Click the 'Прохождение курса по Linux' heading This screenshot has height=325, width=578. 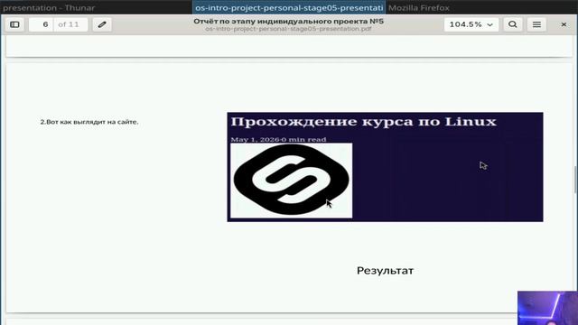(x=363, y=122)
